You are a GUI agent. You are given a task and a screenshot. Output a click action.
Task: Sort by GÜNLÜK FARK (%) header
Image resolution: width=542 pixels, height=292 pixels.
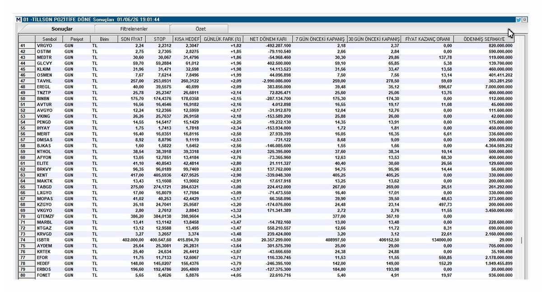pyautogui.click(x=223, y=39)
